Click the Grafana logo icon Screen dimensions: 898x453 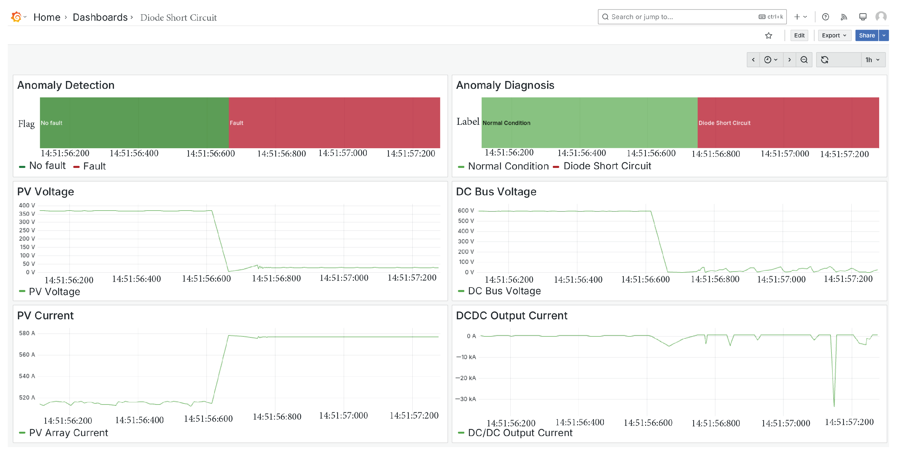(16, 17)
